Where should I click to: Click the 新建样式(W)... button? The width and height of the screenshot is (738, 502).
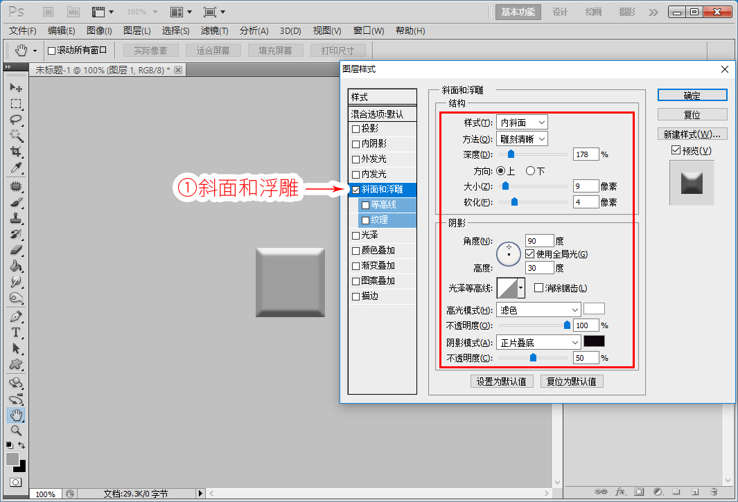pos(692,134)
